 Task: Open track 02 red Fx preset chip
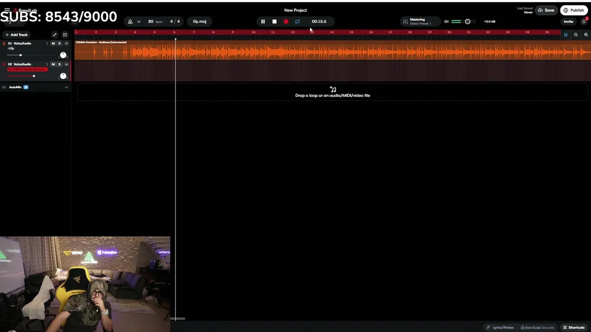27,69
